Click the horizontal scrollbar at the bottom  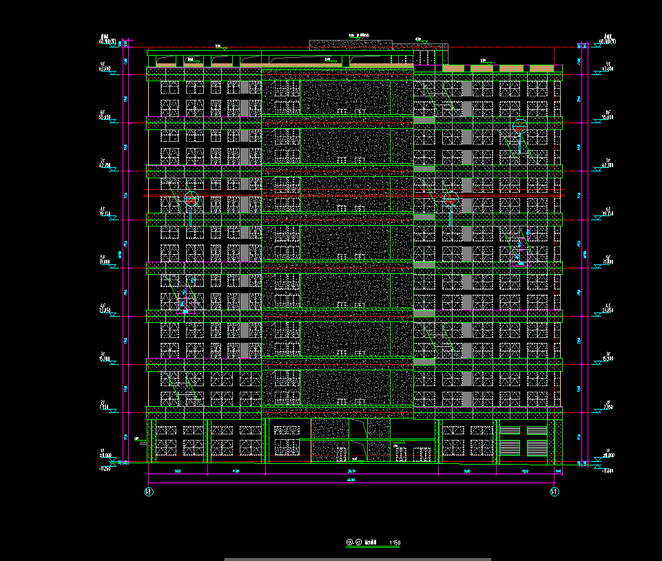pos(358,560)
